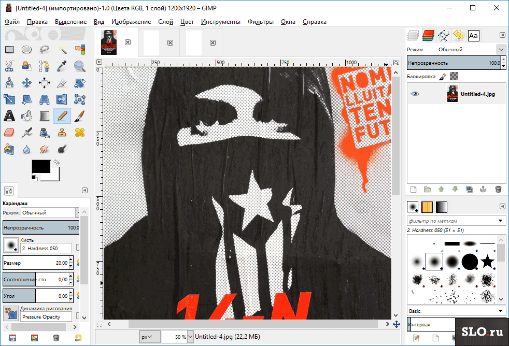The image size is (509, 346).
Task: Toggle Quick Mask at canvas bottom-left corner
Action: (100, 324)
